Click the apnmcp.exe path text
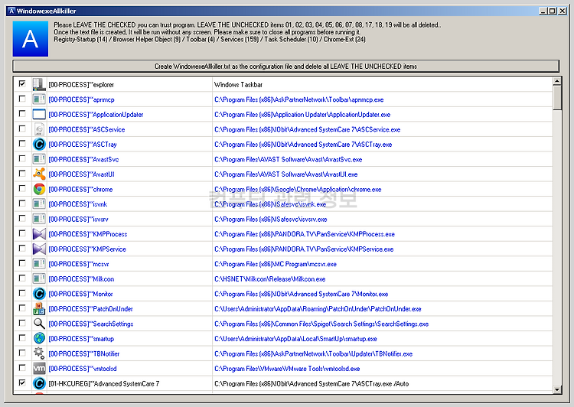The width and height of the screenshot is (574, 407). [299, 100]
